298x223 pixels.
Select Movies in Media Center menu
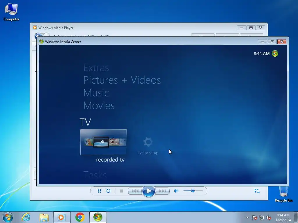point(99,105)
